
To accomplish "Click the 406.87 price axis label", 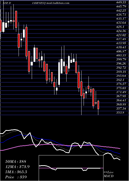I will (122, 51).
